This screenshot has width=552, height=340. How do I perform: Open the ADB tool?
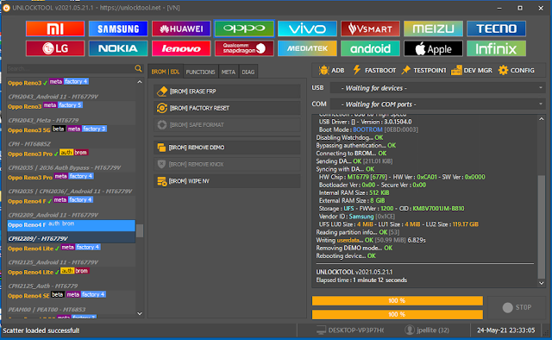(331, 70)
